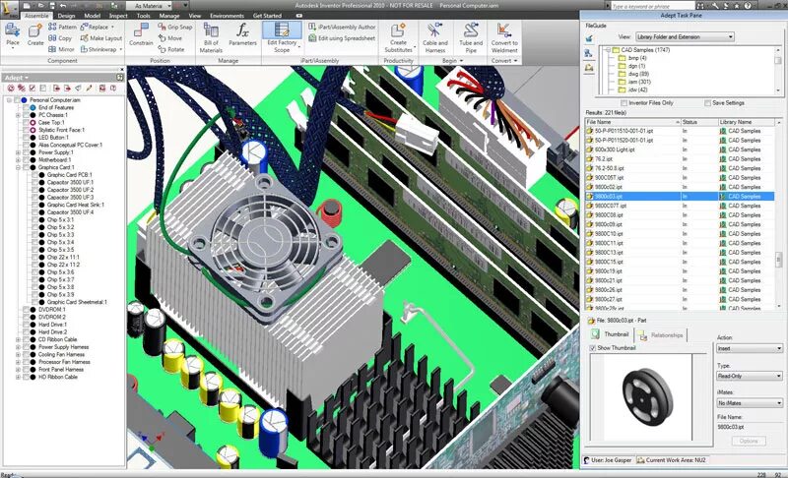Screen dimensions: 788x478
Task: Toggle checkbox beside DVDROM:1
Action: pyautogui.click(x=26, y=310)
